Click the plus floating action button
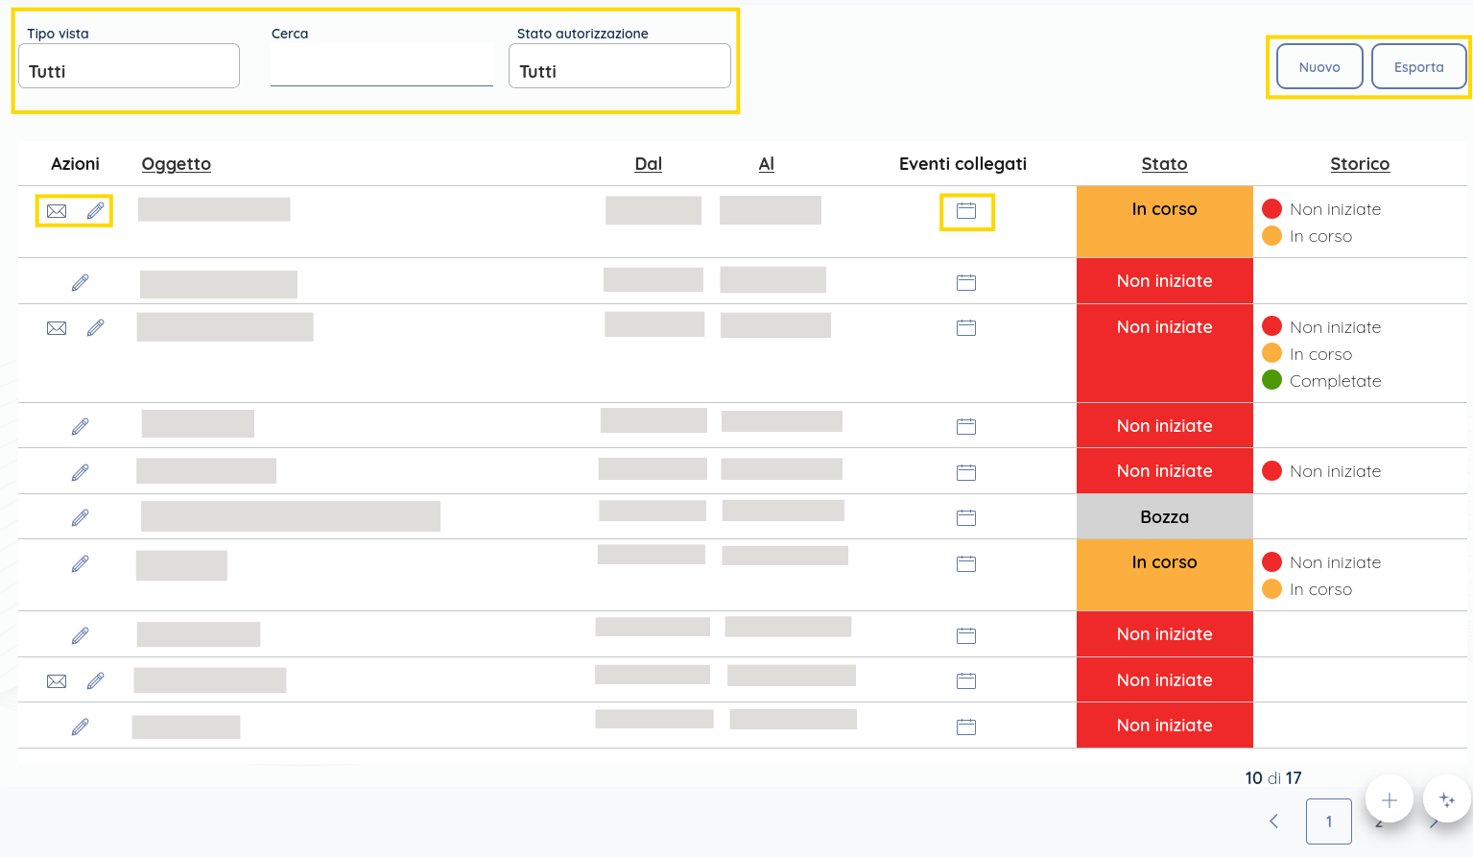This screenshot has width=1473, height=857. 1389,798
